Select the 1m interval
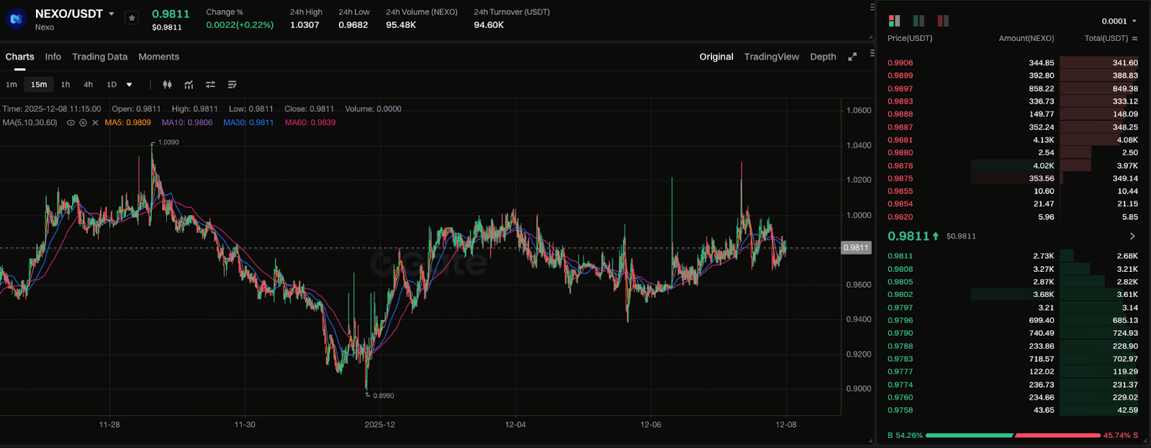The width and height of the screenshot is (1151, 448). (12, 85)
